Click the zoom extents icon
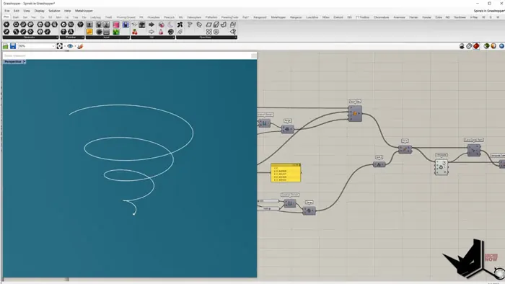This screenshot has width=505, height=284. click(60, 46)
